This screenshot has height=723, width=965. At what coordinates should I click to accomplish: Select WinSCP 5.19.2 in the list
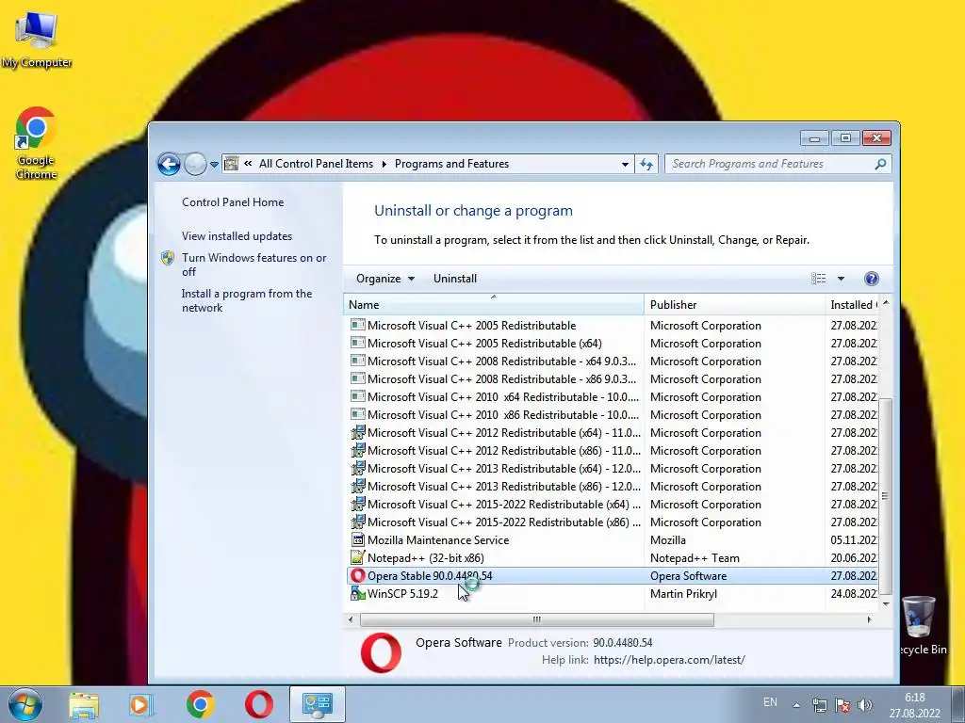[x=613, y=594]
